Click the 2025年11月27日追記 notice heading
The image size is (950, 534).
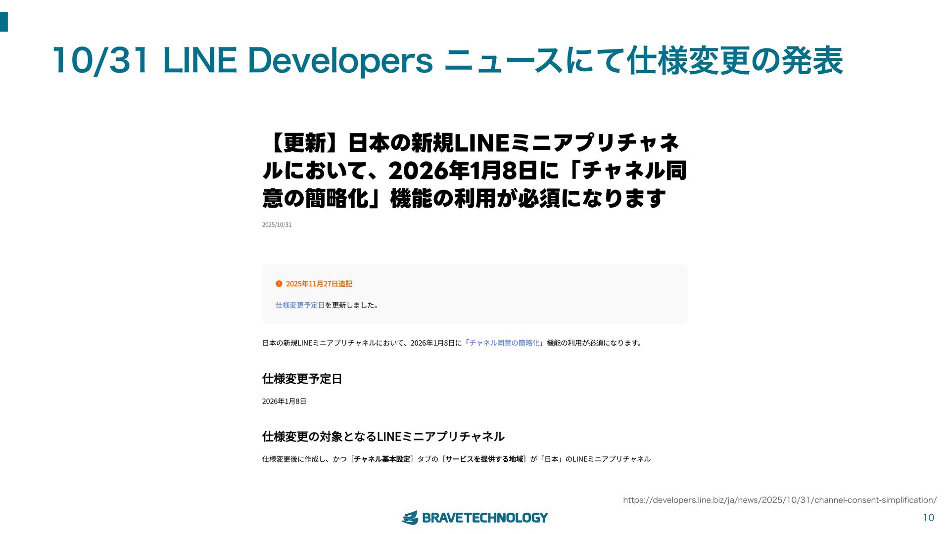[x=319, y=284]
